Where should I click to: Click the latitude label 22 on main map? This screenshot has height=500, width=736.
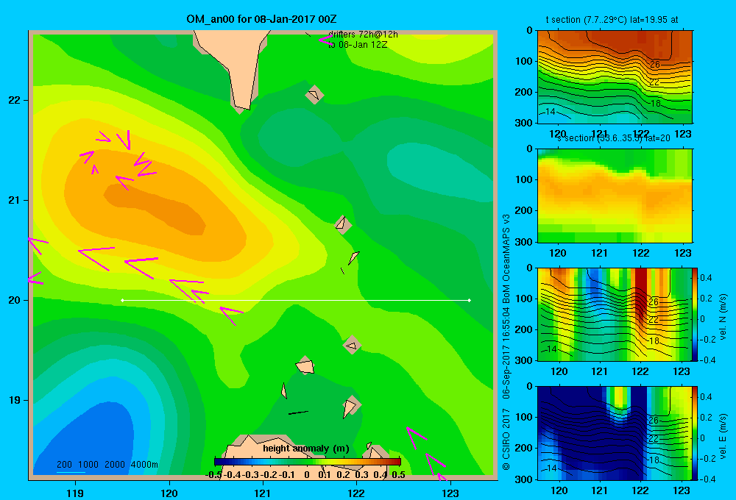[15, 100]
